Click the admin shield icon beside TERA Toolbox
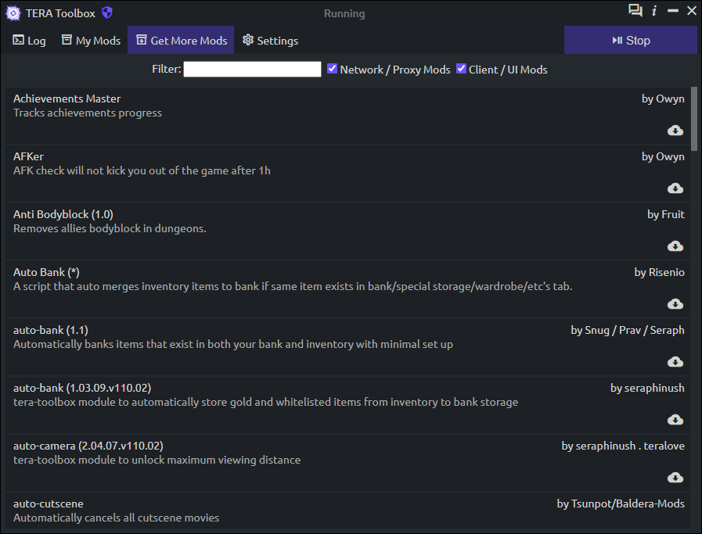Viewport: 702px width, 534px height. click(107, 13)
